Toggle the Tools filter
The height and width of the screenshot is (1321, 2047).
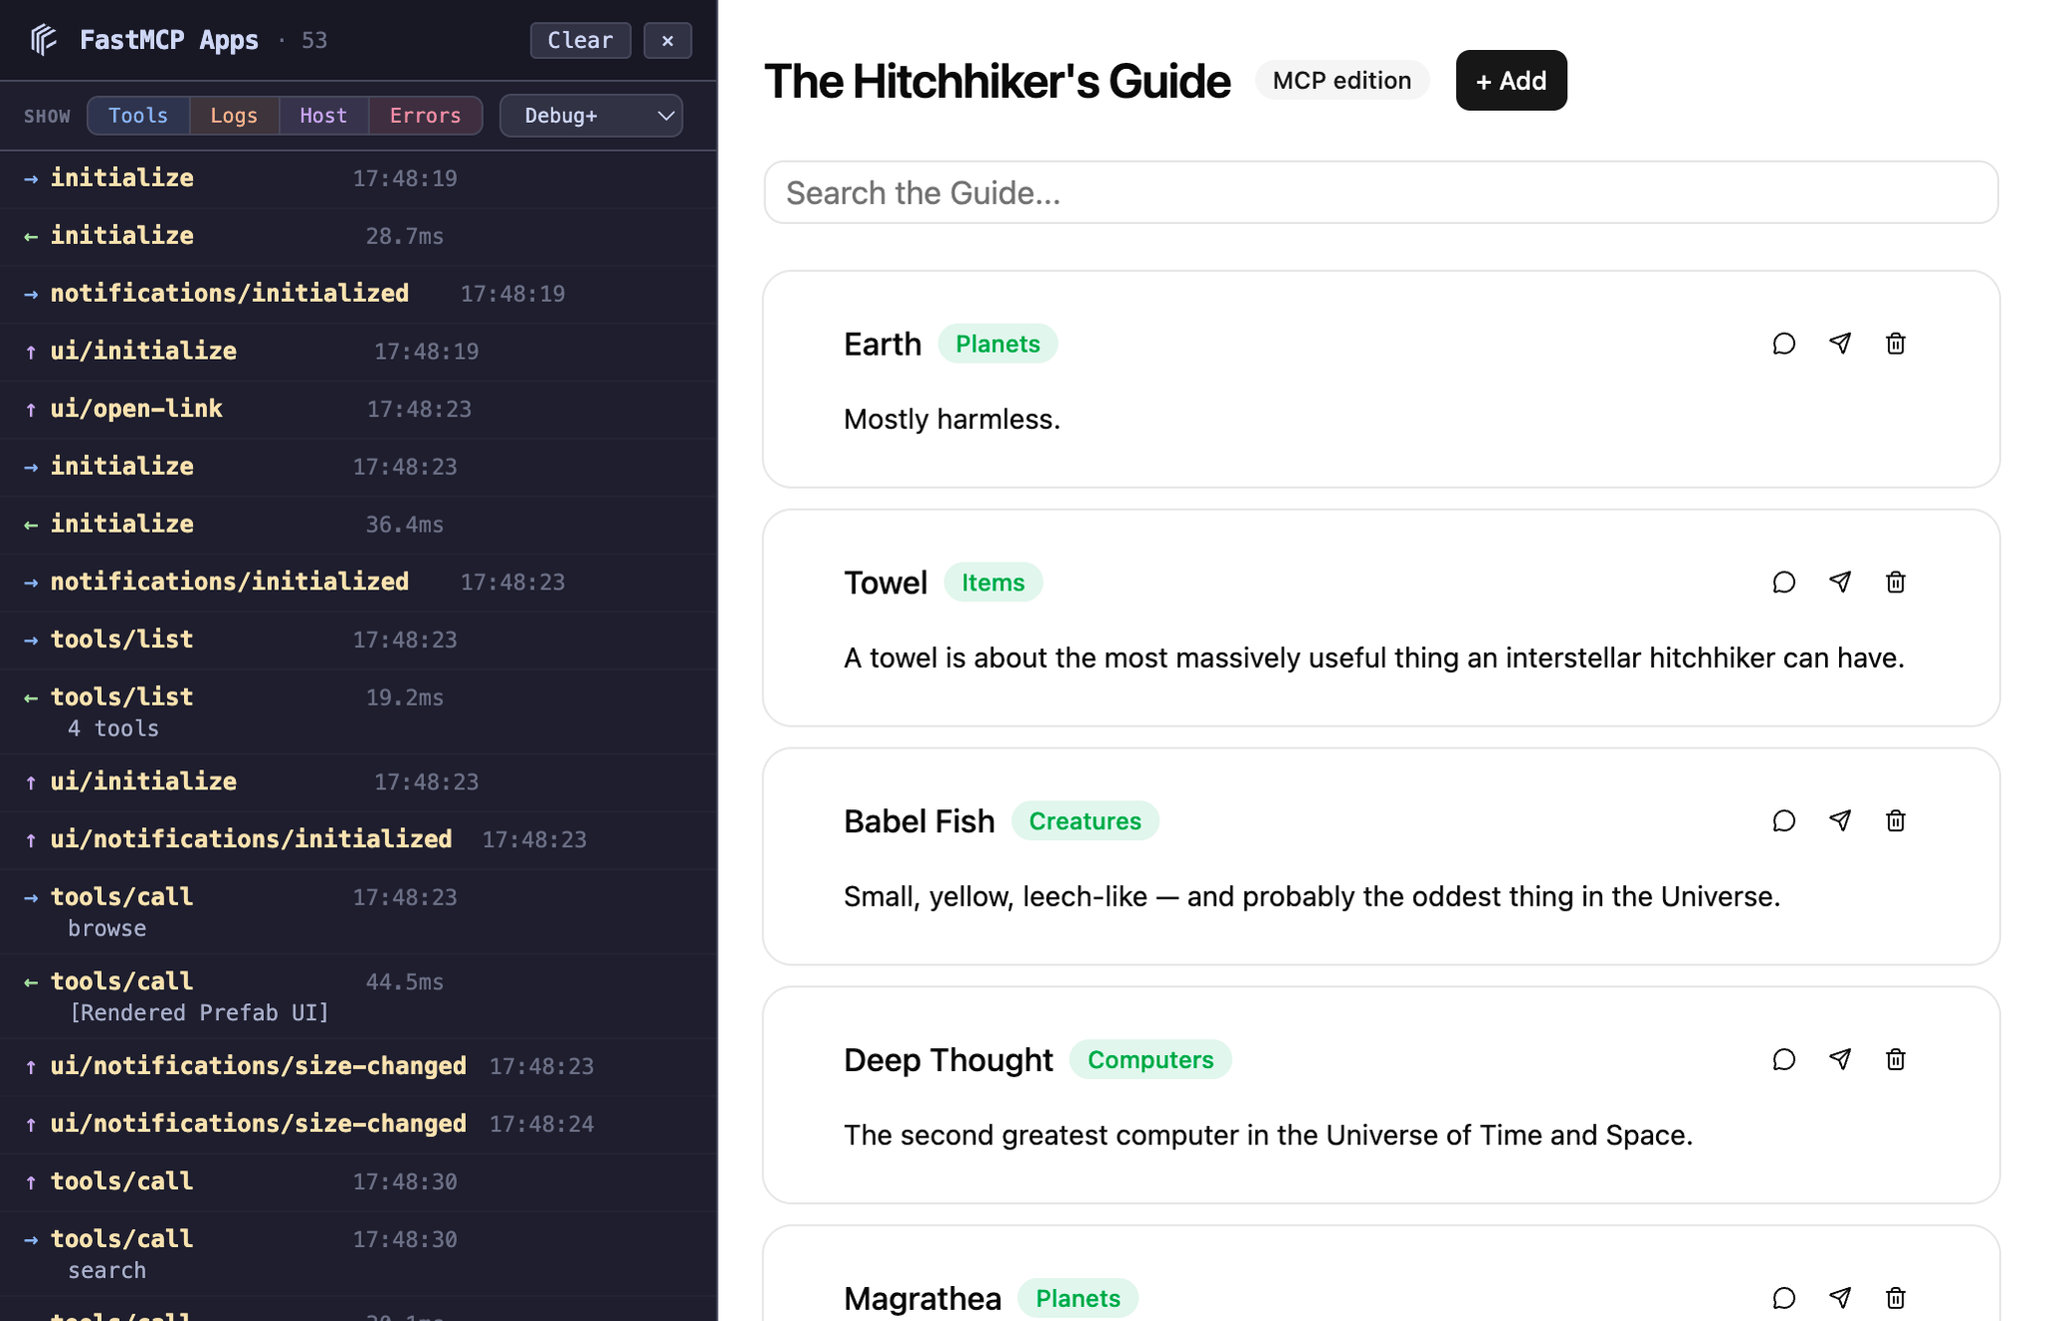138,115
